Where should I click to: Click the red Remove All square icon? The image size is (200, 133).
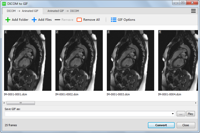79,20
